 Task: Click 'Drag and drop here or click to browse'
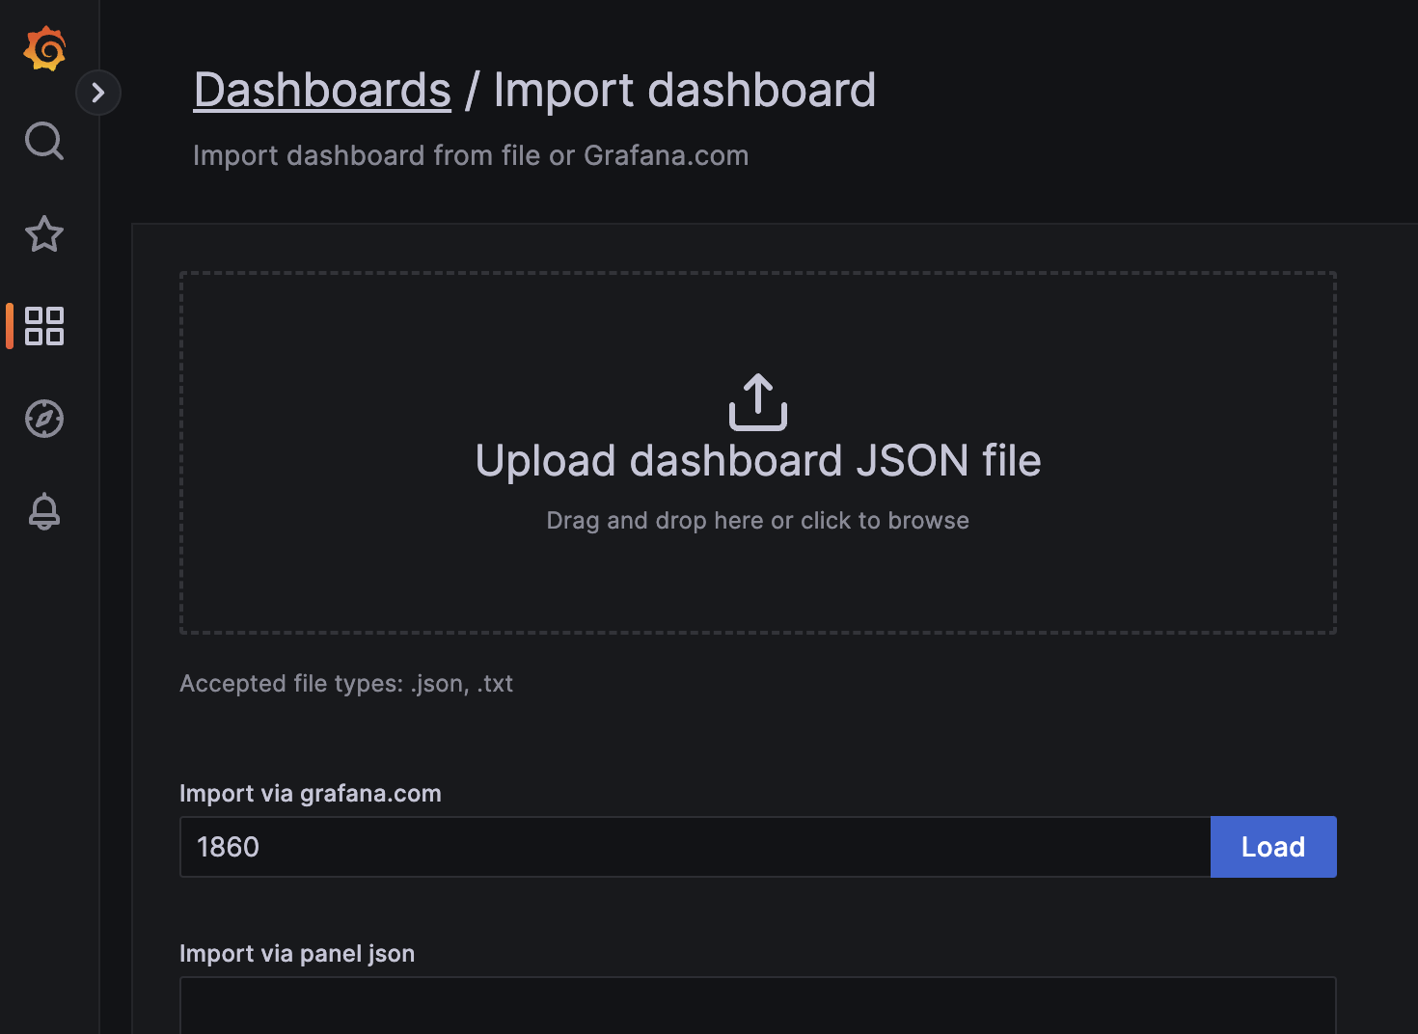[x=758, y=521]
